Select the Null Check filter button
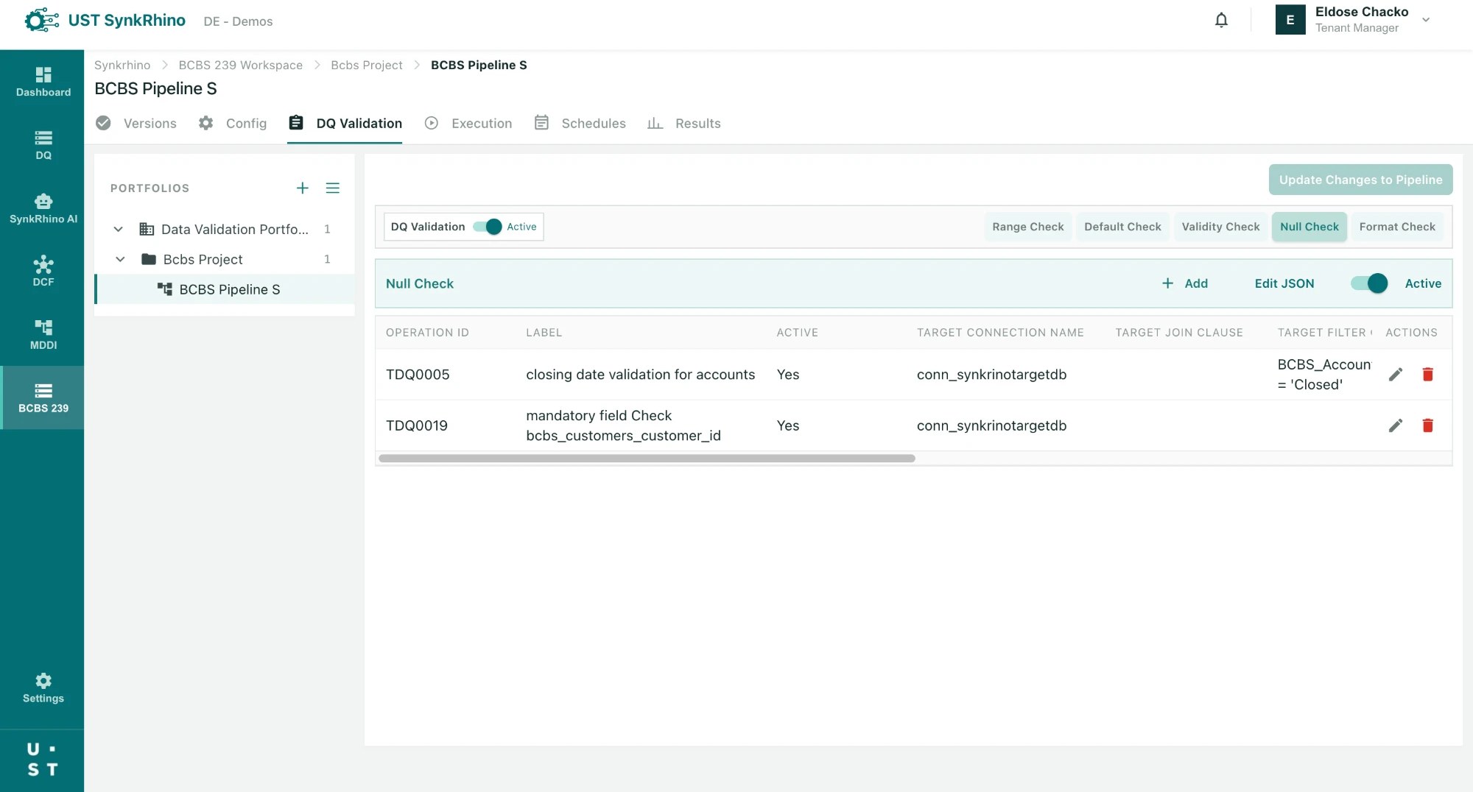Screen dimensions: 1473x792 point(1309,227)
